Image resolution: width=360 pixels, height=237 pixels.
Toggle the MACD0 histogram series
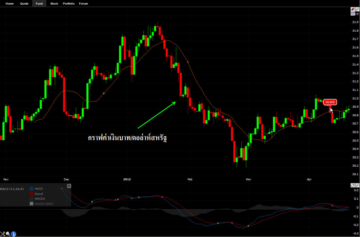(x=32, y=199)
